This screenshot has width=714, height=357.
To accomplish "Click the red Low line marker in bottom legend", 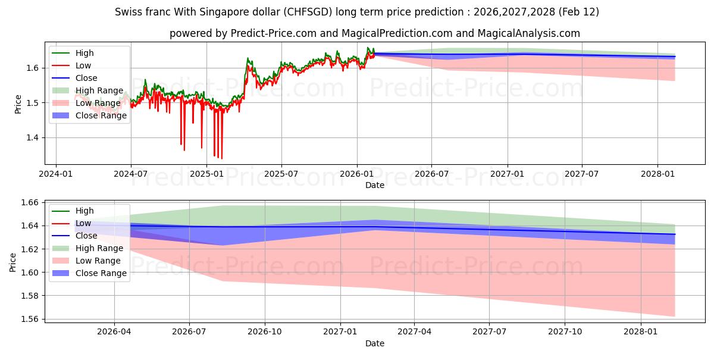I will 62,224.
